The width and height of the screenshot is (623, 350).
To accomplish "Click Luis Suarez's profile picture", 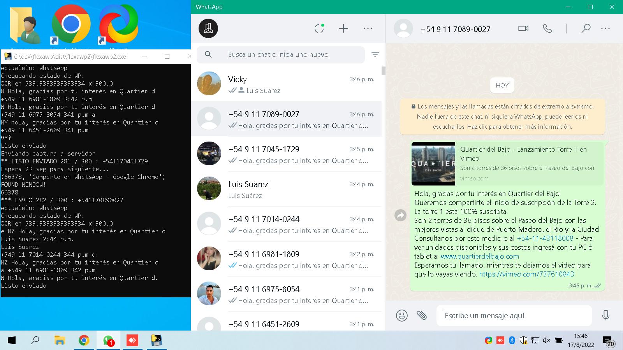I will coord(209,188).
